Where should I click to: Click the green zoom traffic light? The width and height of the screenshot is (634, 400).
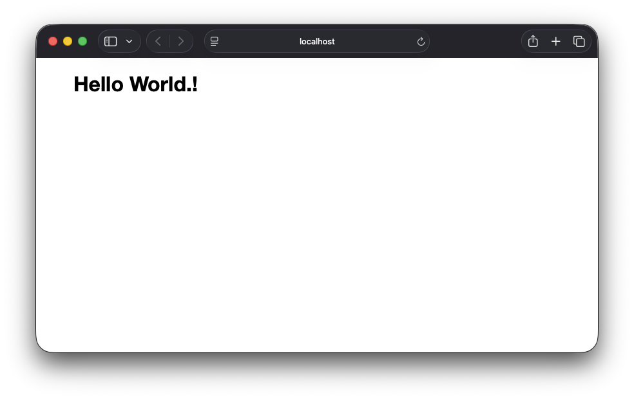(82, 41)
